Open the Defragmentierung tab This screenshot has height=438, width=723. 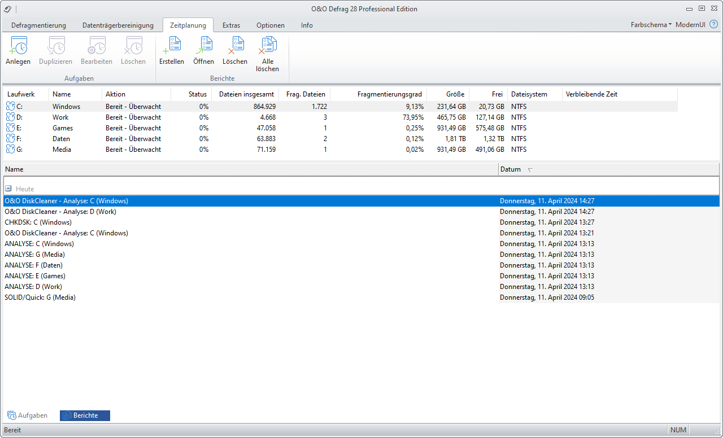point(38,25)
